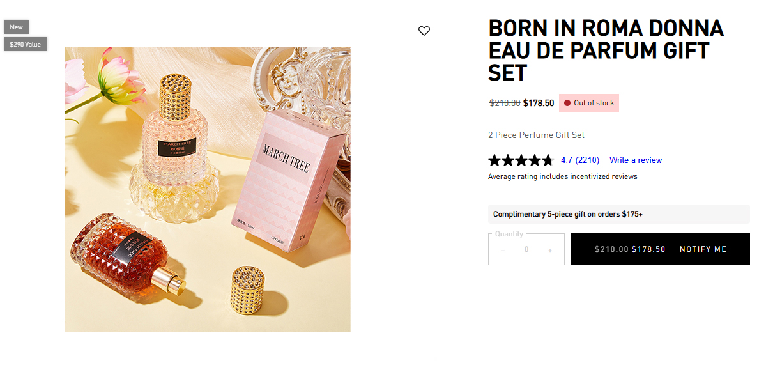Screen dimensions: 759x379
Task: Click the New product badge
Action: pyautogui.click(x=16, y=27)
